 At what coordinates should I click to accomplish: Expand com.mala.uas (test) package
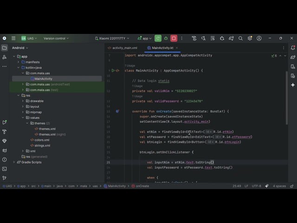(x=23, y=90)
